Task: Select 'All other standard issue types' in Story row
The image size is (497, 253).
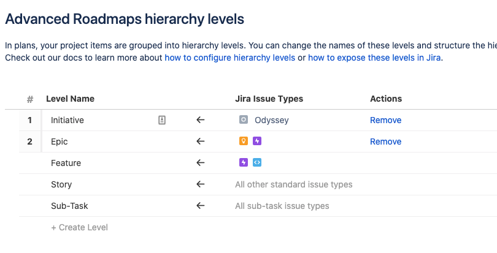Action: (x=293, y=184)
